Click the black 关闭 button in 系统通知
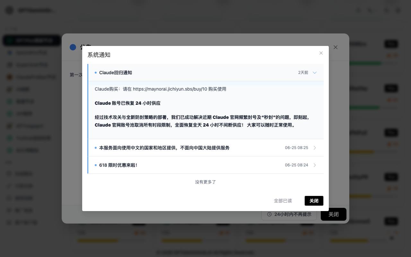The width and height of the screenshot is (411, 257). pyautogui.click(x=314, y=201)
